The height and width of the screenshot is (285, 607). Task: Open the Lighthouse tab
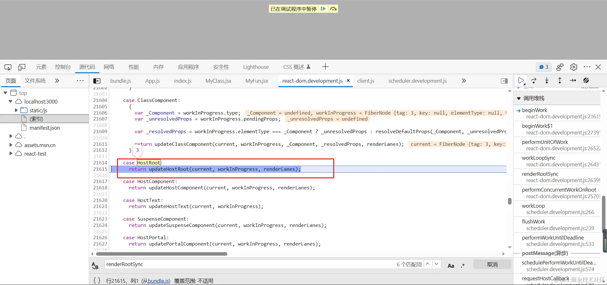tap(256, 67)
